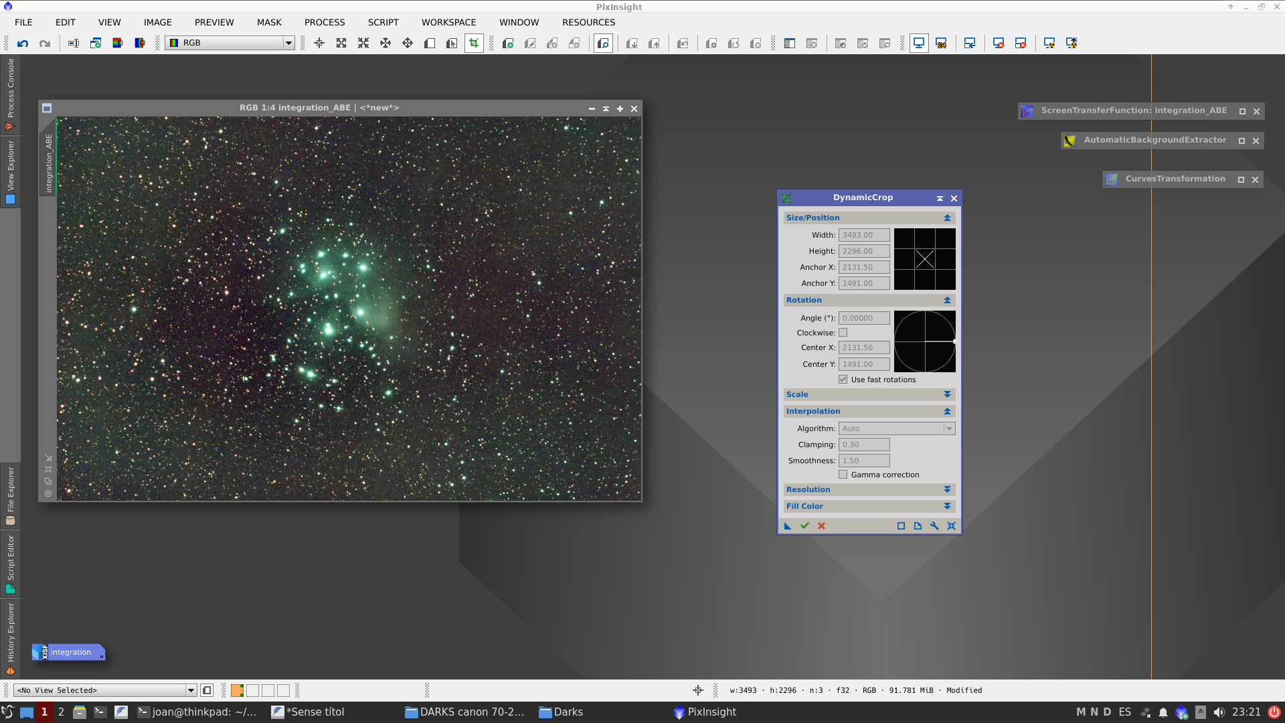1285x723 pixels.
Task: Cancel DynamicCrop with the red X
Action: 821,526
